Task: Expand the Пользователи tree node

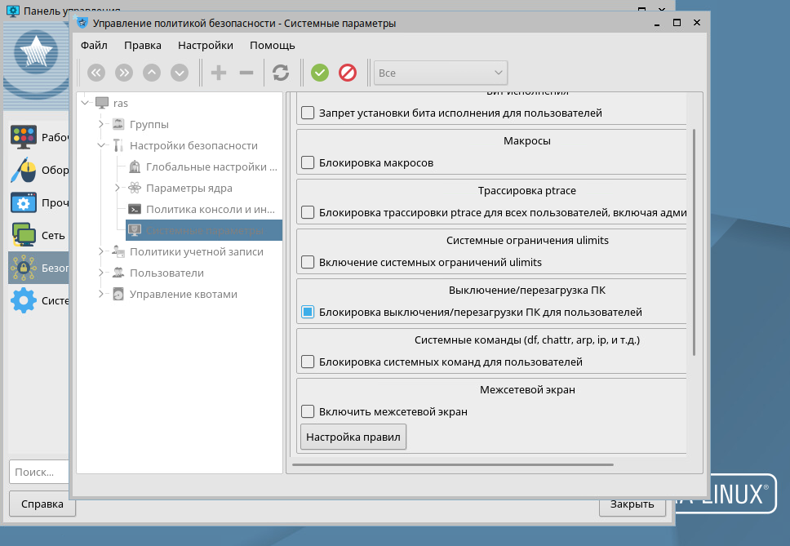Action: coord(100,273)
